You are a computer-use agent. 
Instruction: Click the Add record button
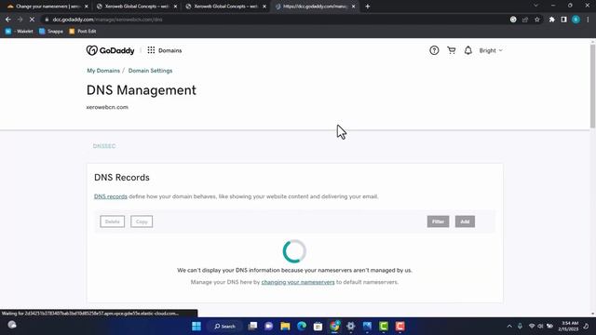(x=465, y=221)
